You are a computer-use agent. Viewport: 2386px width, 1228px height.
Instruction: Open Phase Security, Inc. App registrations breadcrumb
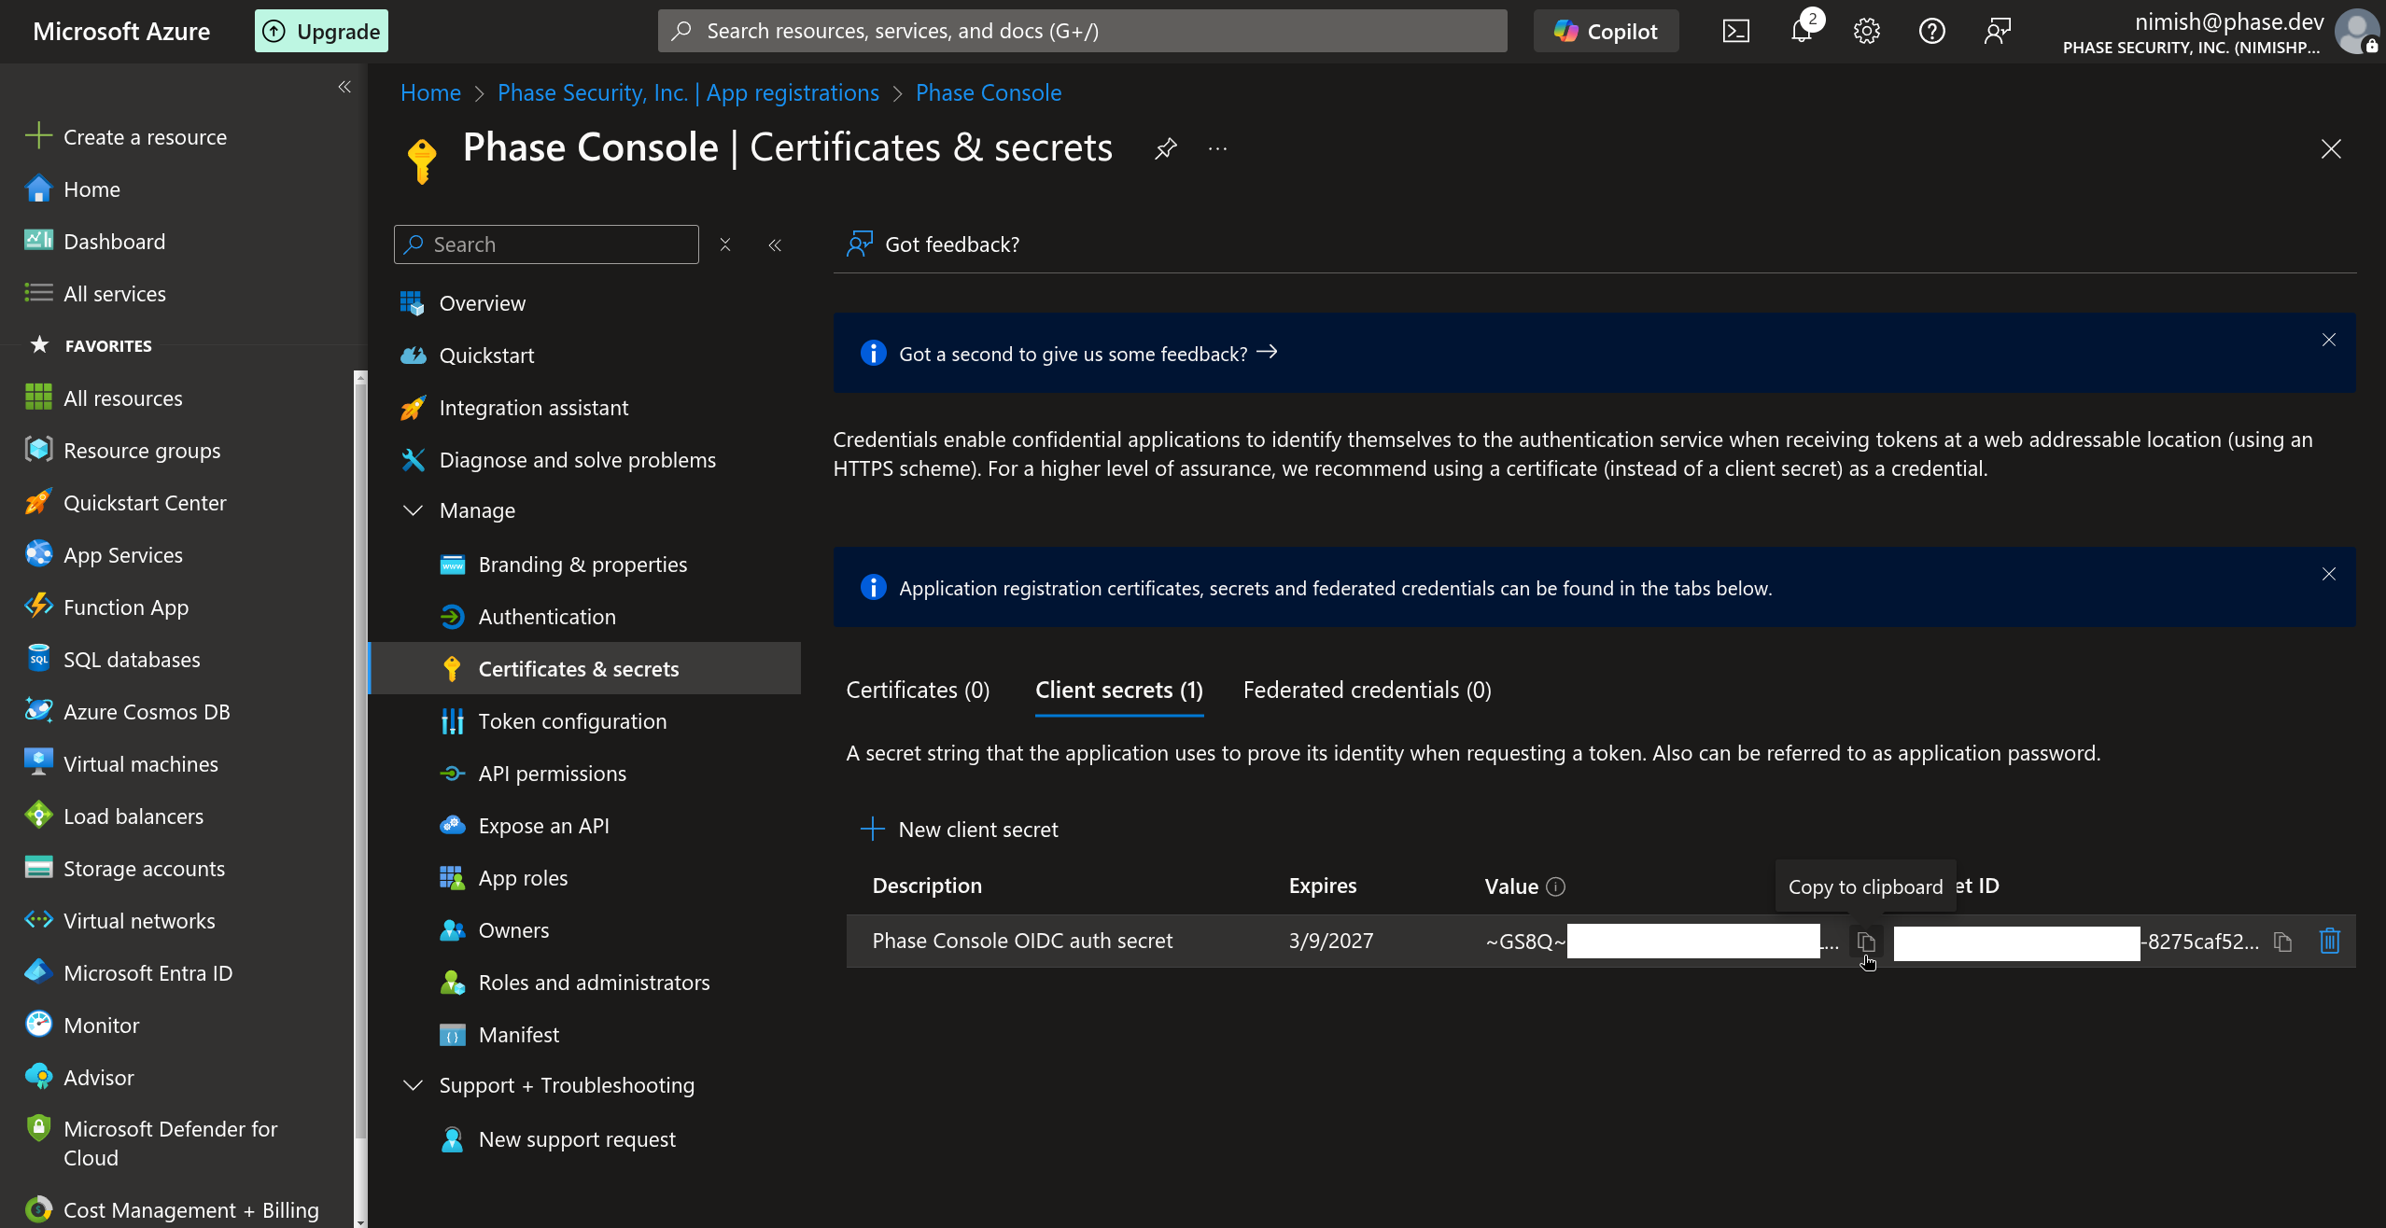click(688, 92)
